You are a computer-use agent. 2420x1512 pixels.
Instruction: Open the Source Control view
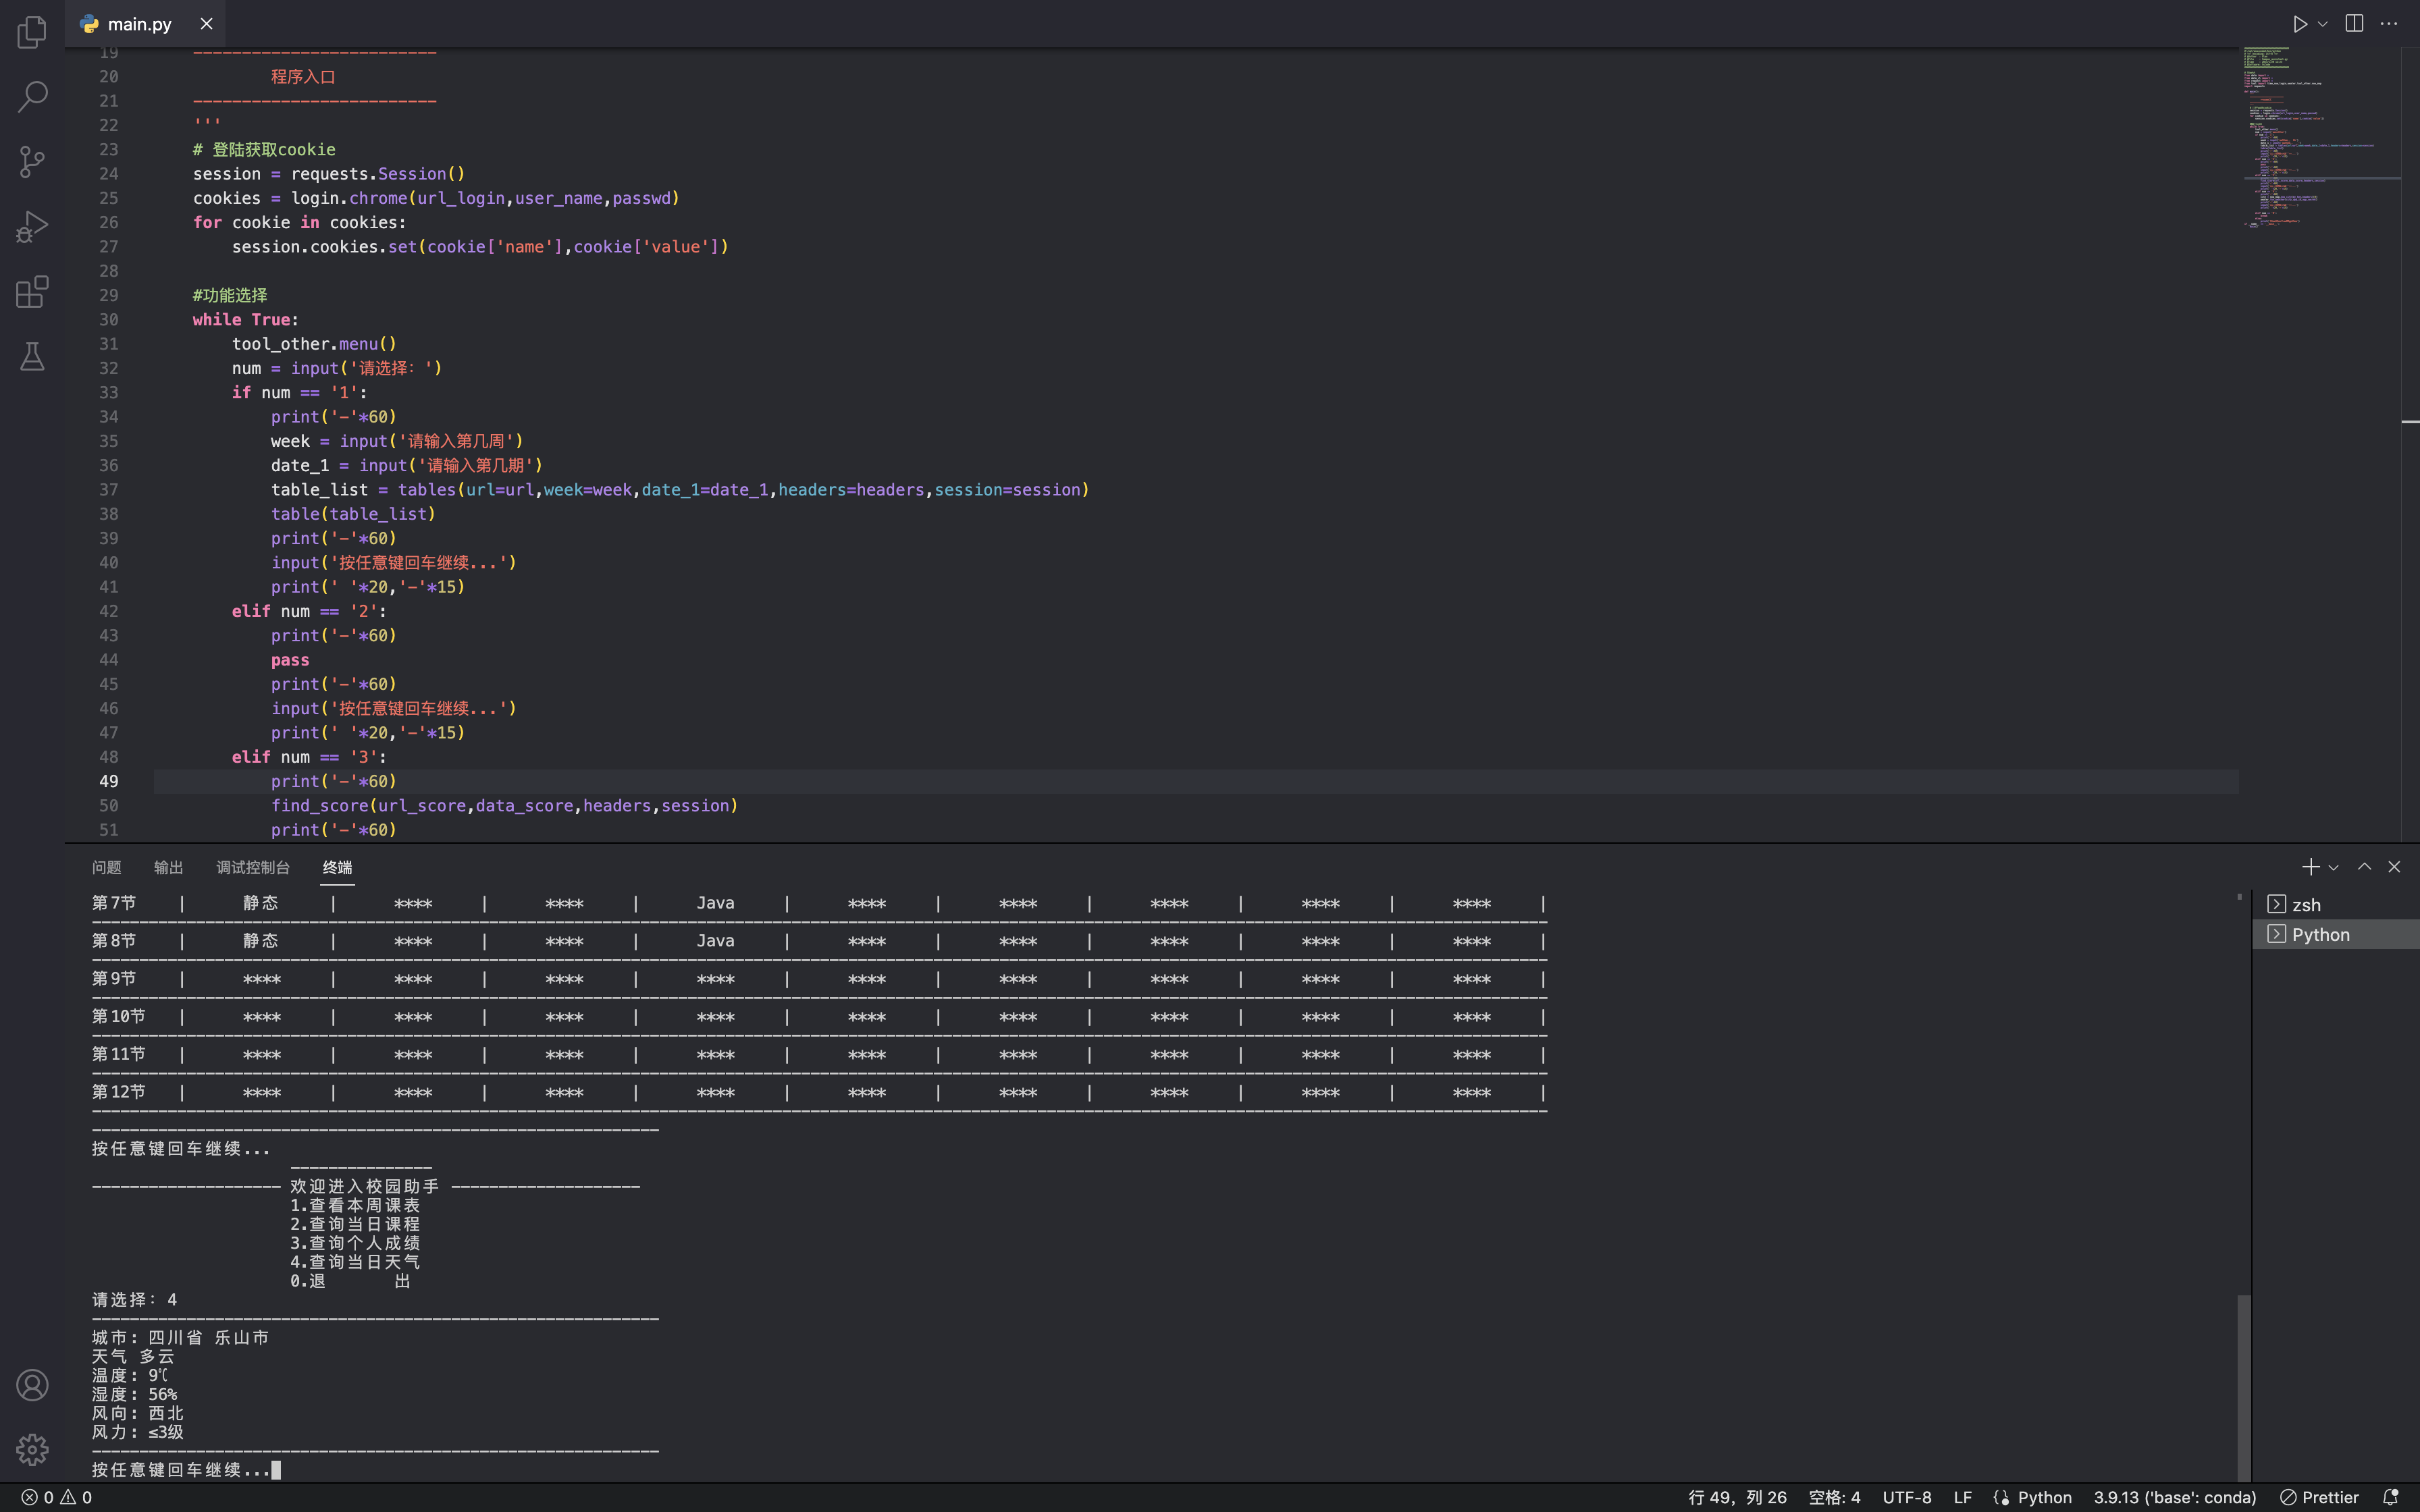click(x=32, y=162)
